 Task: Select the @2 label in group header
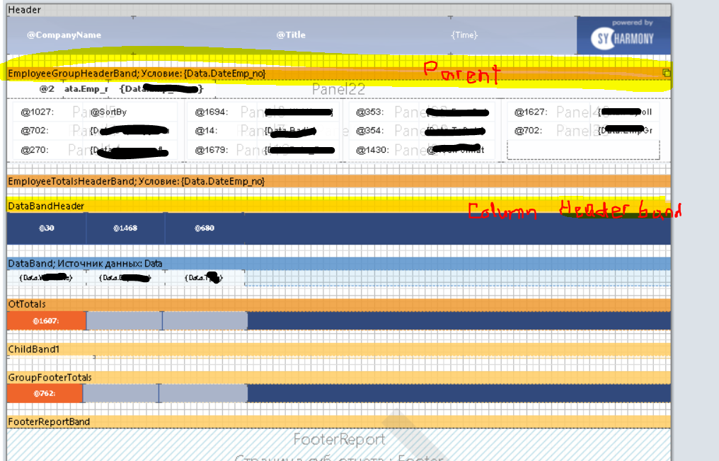[47, 89]
